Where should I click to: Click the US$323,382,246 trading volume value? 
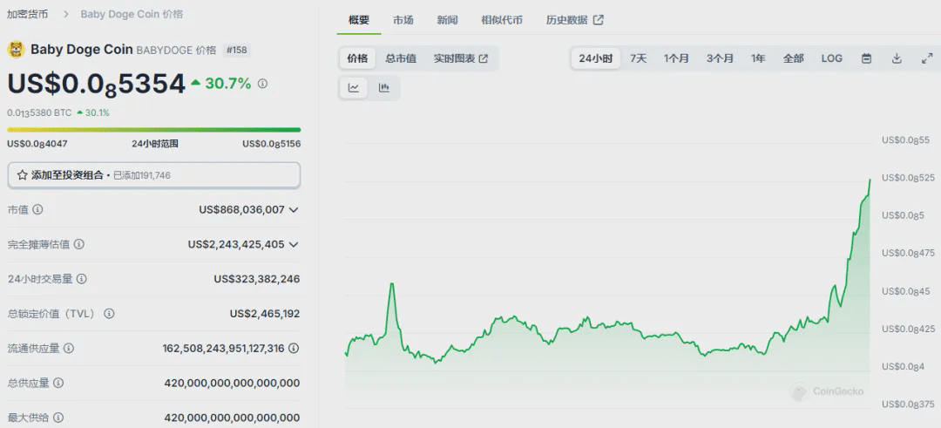point(257,279)
